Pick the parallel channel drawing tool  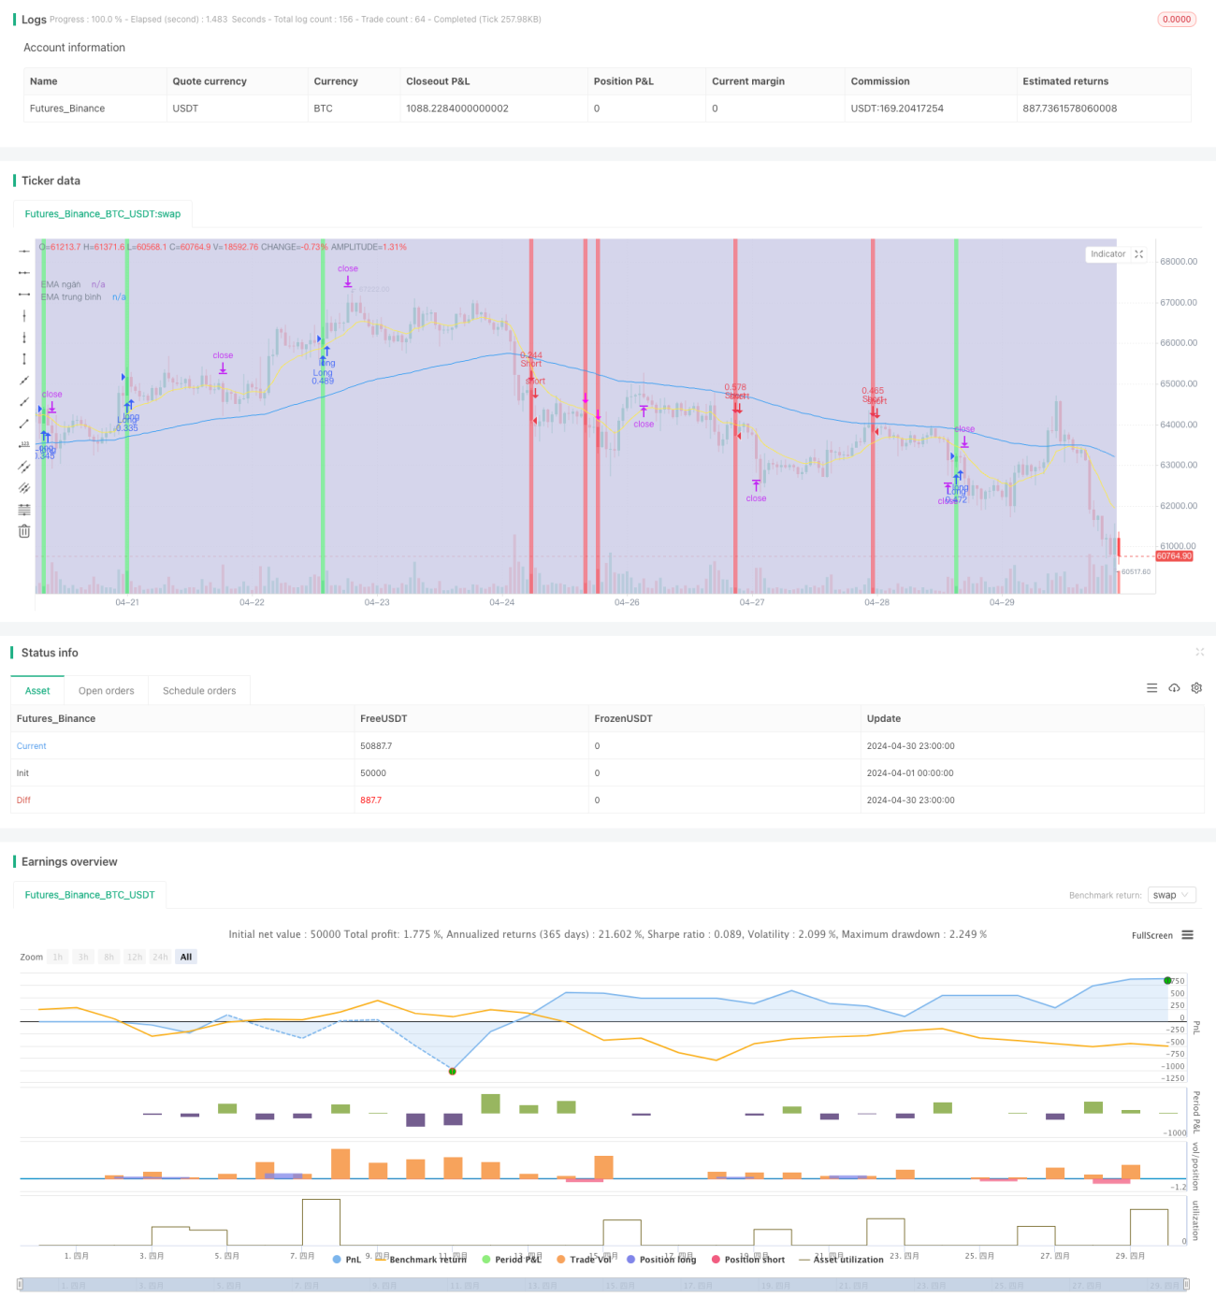(x=24, y=467)
